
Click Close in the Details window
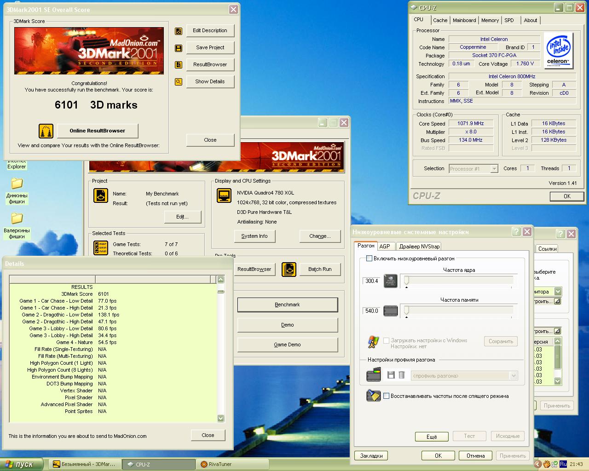tap(208, 435)
